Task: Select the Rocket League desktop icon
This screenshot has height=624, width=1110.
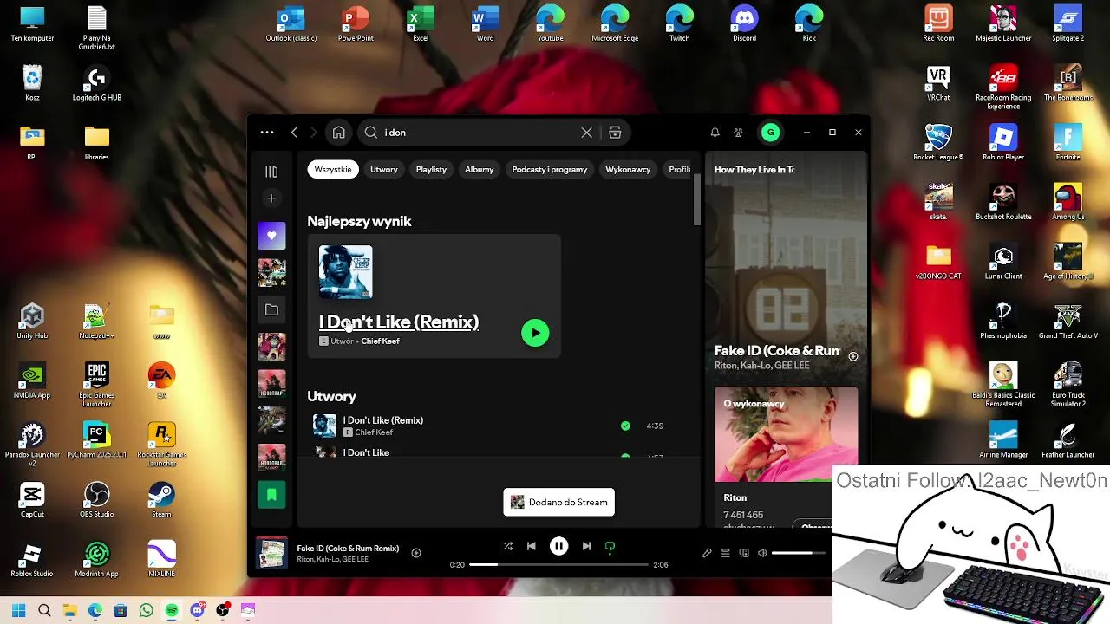Action: [x=938, y=142]
